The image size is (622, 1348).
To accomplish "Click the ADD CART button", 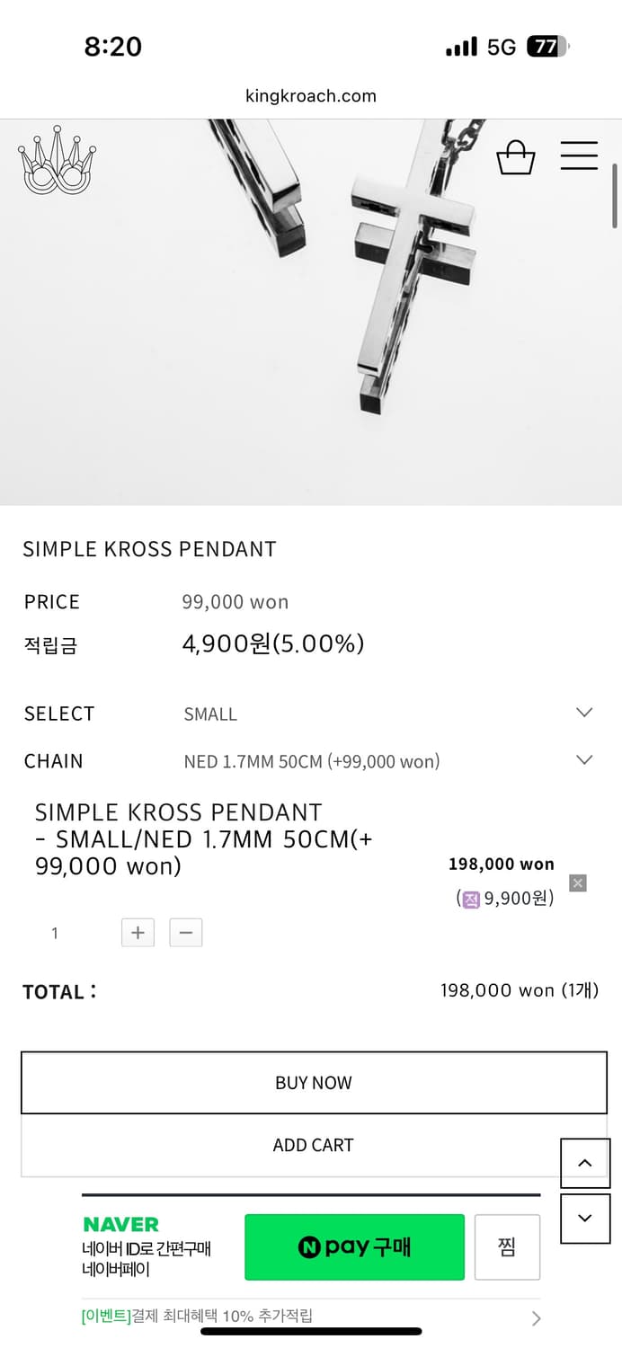I will tap(313, 1144).
